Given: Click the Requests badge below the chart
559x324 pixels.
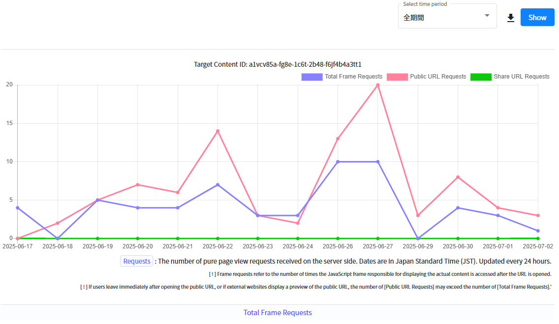Looking at the screenshot, I should click(136, 261).
